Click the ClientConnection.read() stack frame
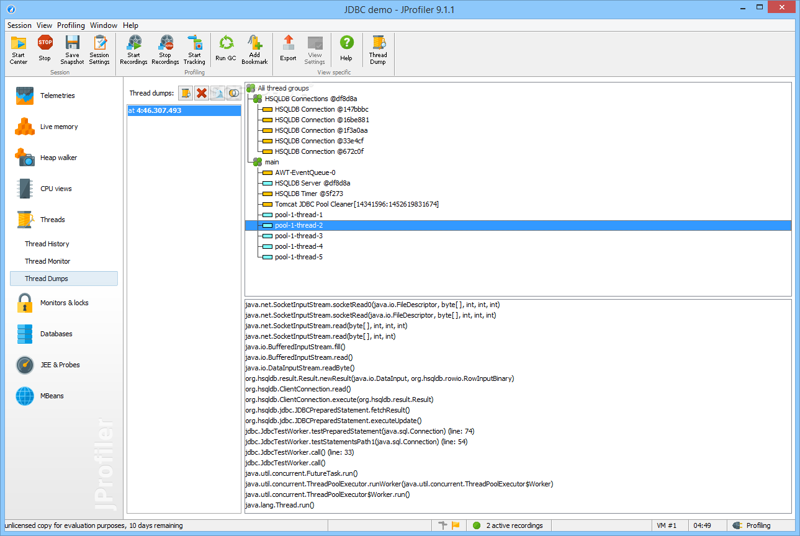The image size is (800, 536). (x=298, y=389)
